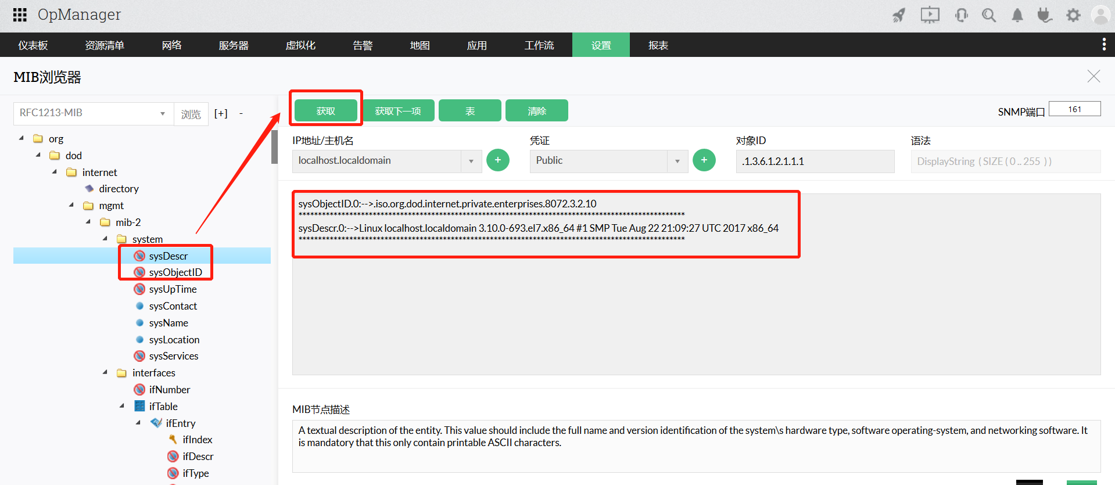Select the sysServices tree node

point(174,356)
